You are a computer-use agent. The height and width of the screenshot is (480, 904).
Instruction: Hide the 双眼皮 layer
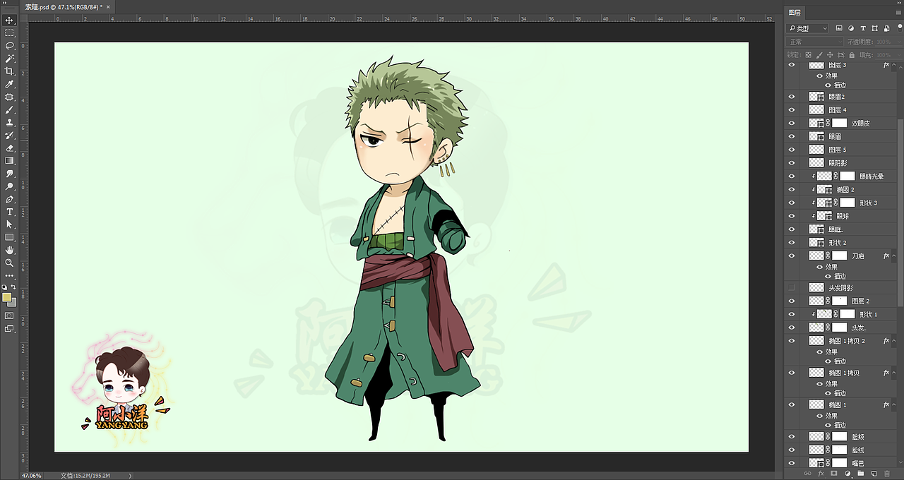coord(792,123)
